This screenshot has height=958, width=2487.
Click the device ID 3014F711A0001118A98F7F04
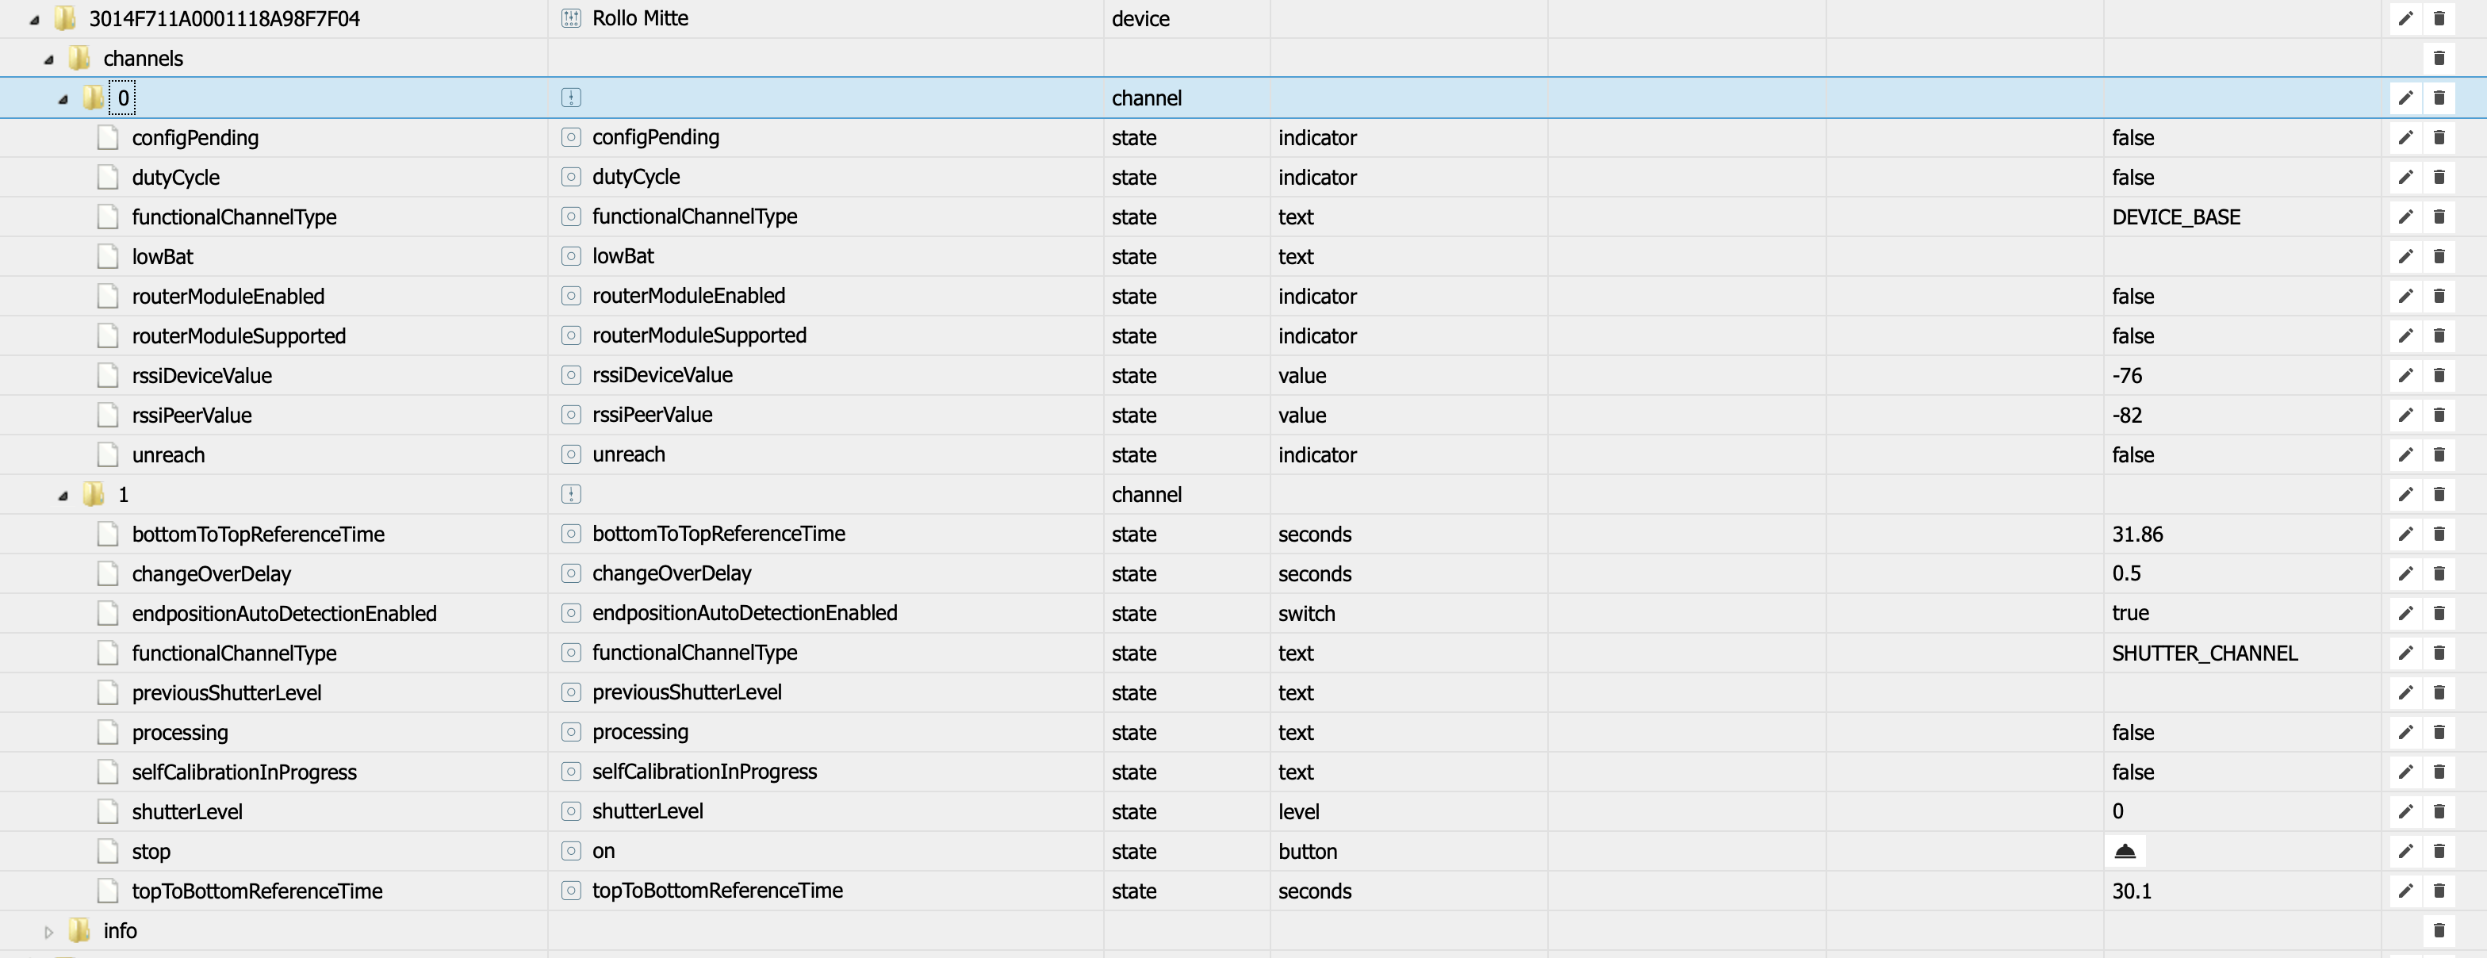[x=223, y=18]
